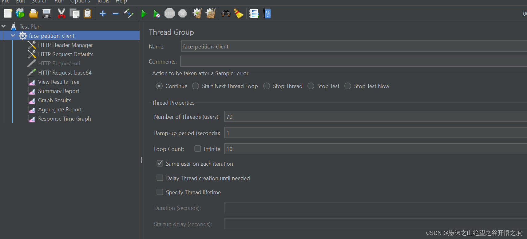Click the Comments input field
This screenshot has height=239, width=527.
click(x=354, y=61)
